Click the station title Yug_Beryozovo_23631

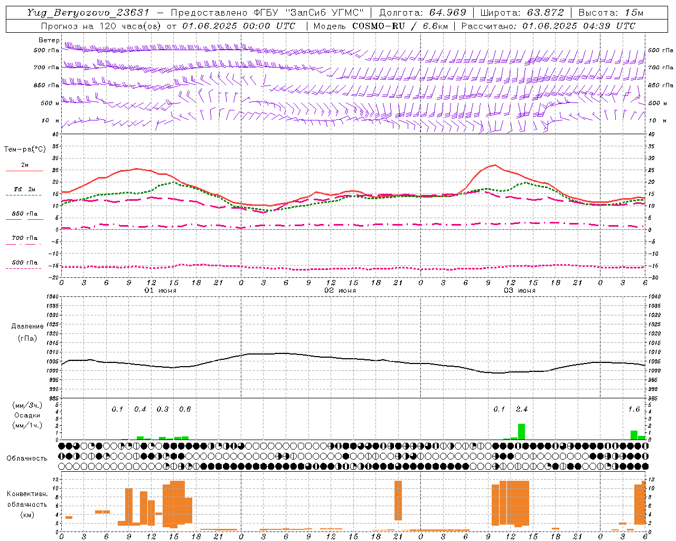(88, 13)
